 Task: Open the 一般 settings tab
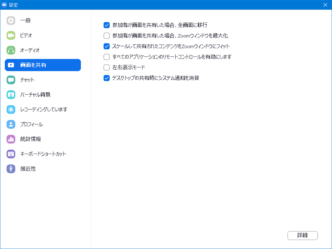coord(43,21)
